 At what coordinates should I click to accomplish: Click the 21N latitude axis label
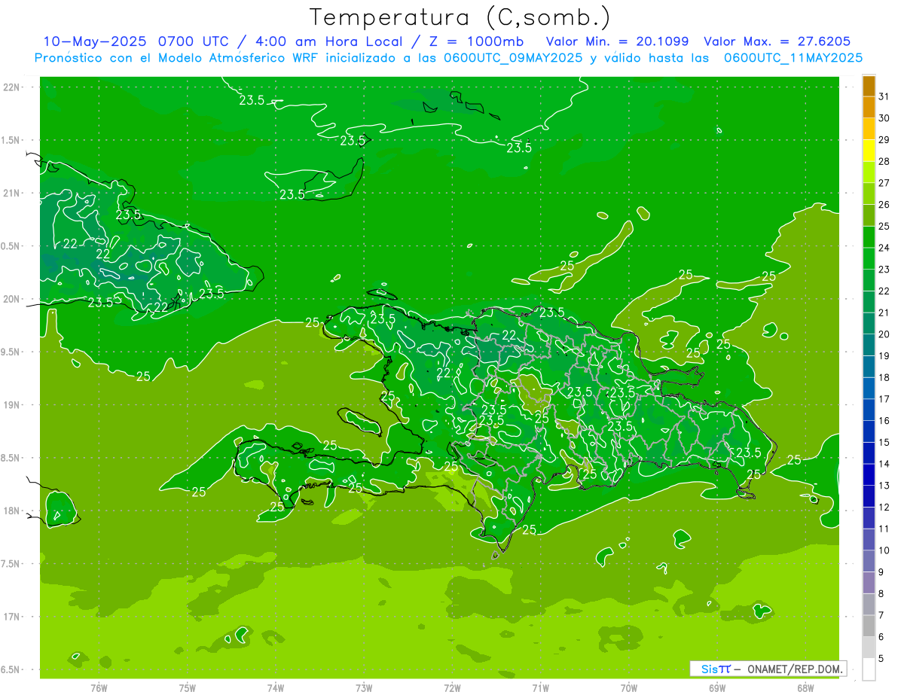[11, 193]
